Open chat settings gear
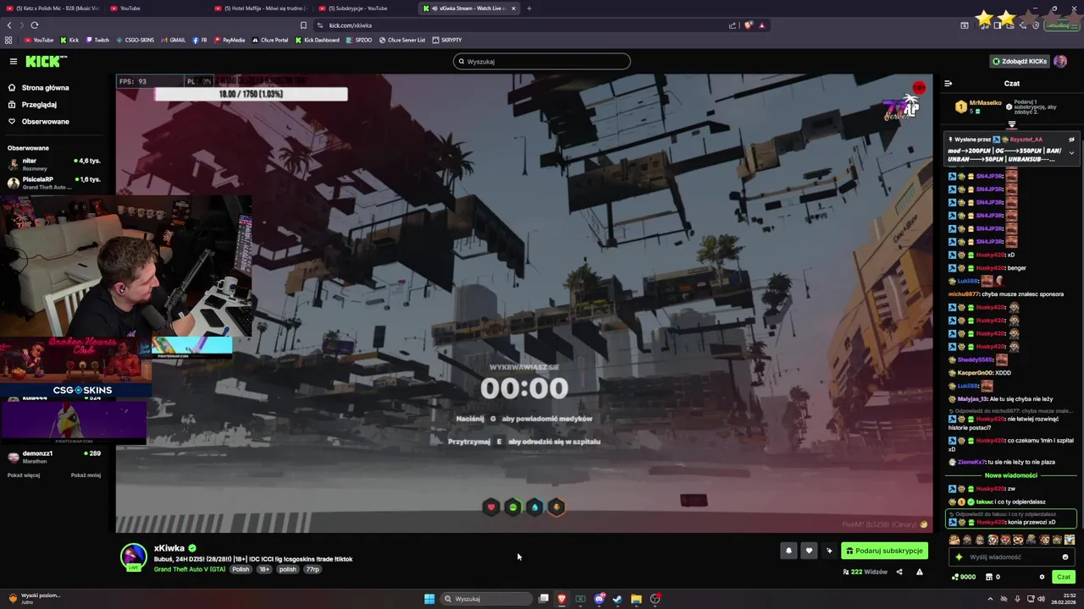1084x609 pixels. point(1042,577)
